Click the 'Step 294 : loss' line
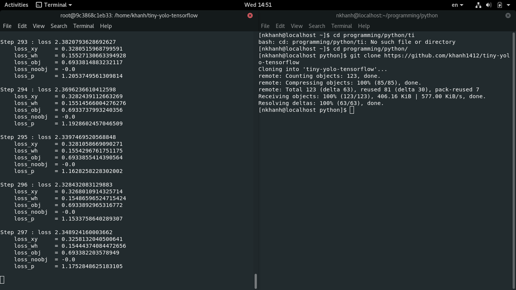This screenshot has width=516, height=290. (58, 89)
